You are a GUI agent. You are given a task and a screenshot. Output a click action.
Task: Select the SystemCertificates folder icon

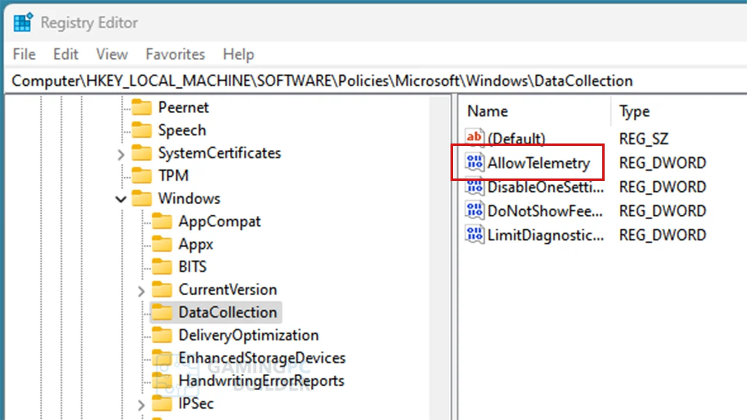pos(141,153)
